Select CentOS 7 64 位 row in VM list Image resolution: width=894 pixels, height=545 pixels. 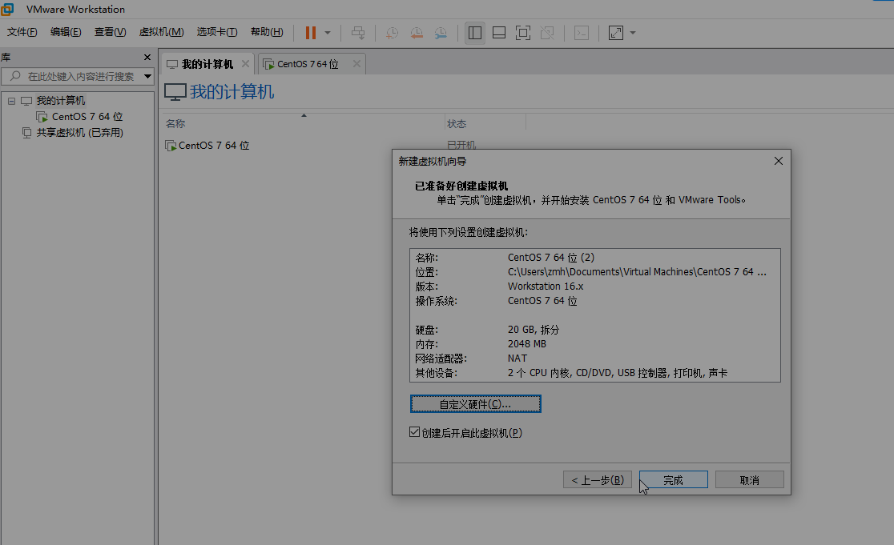[214, 146]
